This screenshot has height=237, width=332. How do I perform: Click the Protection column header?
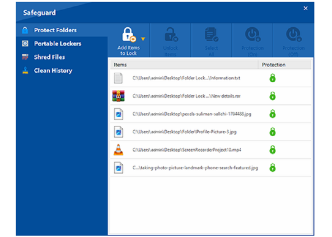(285, 65)
